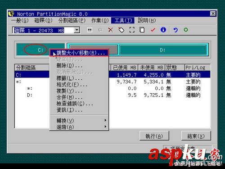Open the 說明(H) menu
The image size is (225, 169).
[147, 20]
